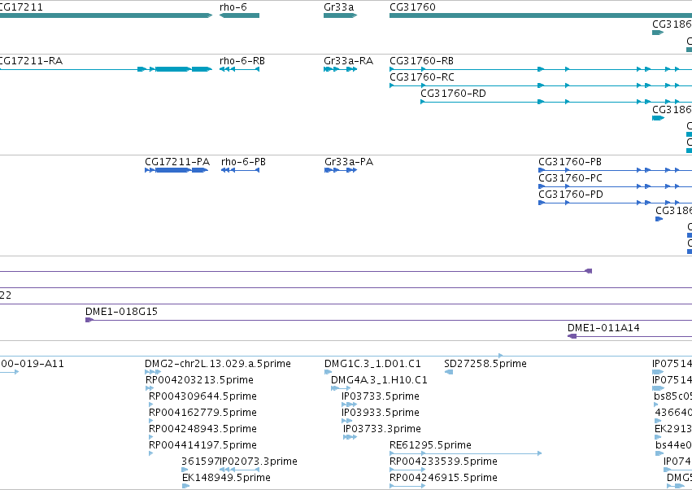The image size is (692, 490).
Task: Open the SD27258.5prime EST label
Action: tap(485, 364)
